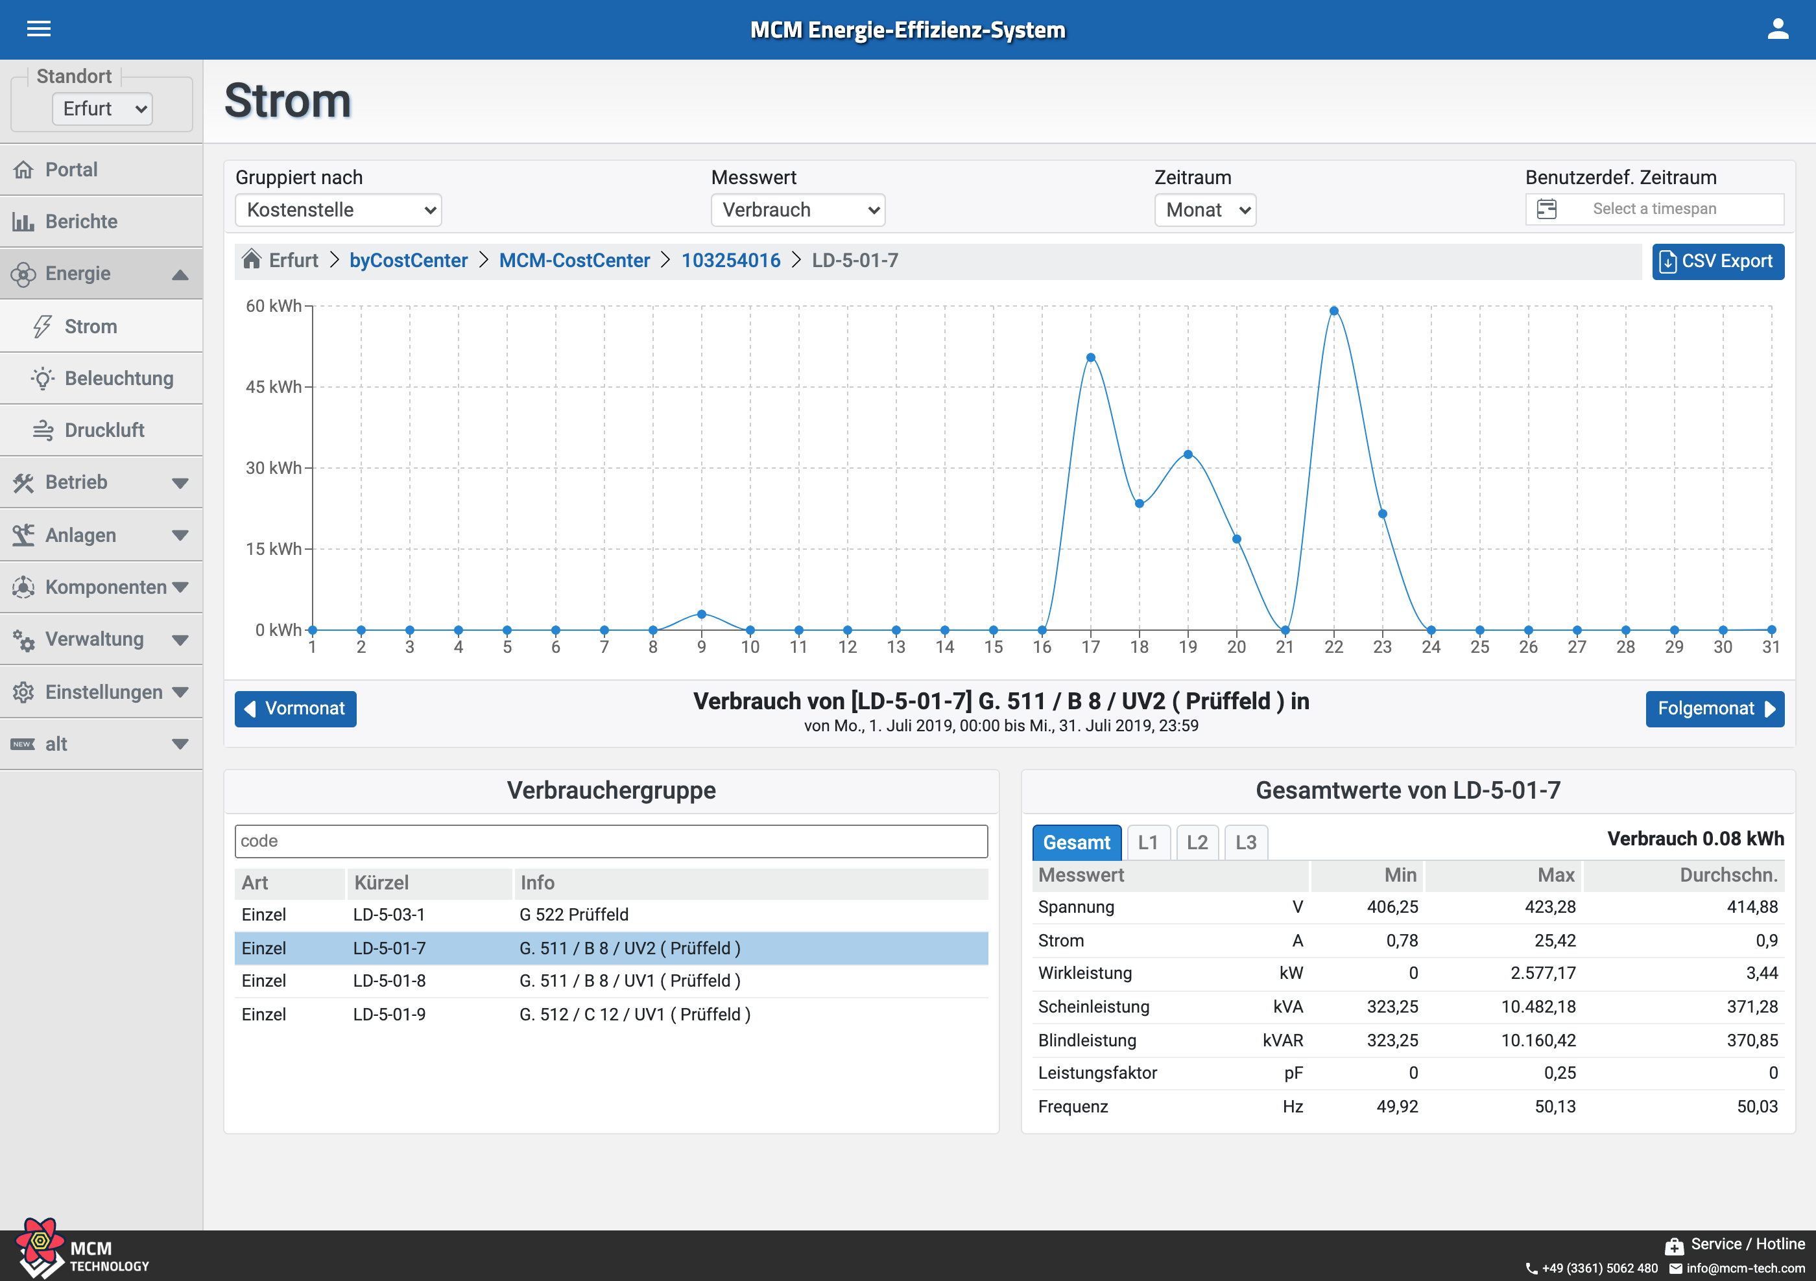The width and height of the screenshot is (1816, 1281).
Task: Open the Druckluft submenu item
Action: click(x=101, y=431)
